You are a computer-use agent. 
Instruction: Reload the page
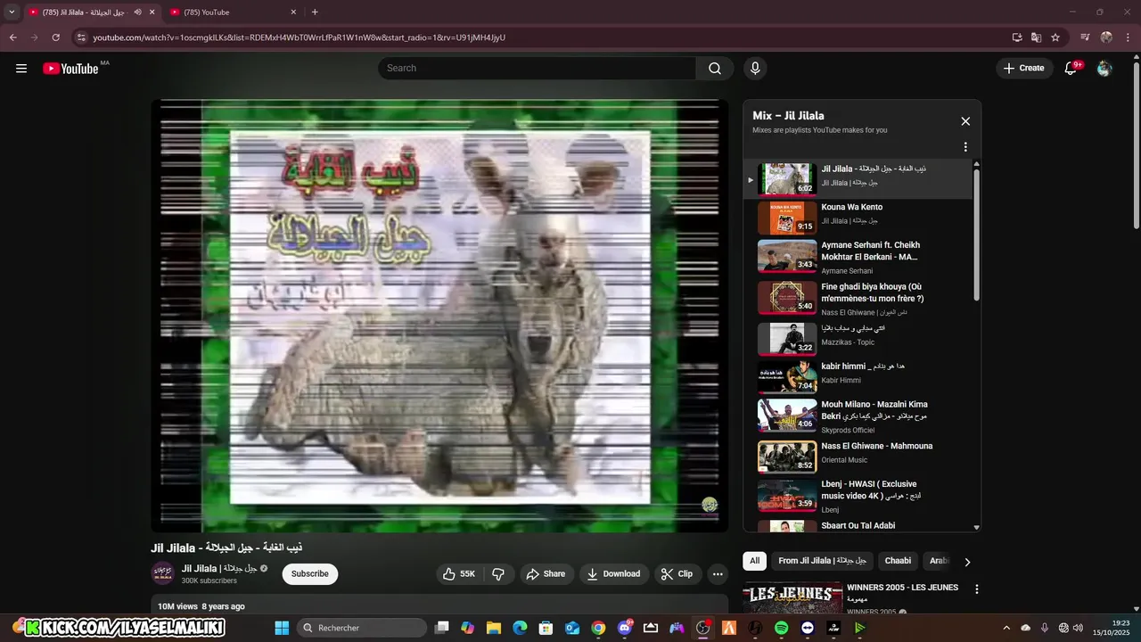click(55, 37)
